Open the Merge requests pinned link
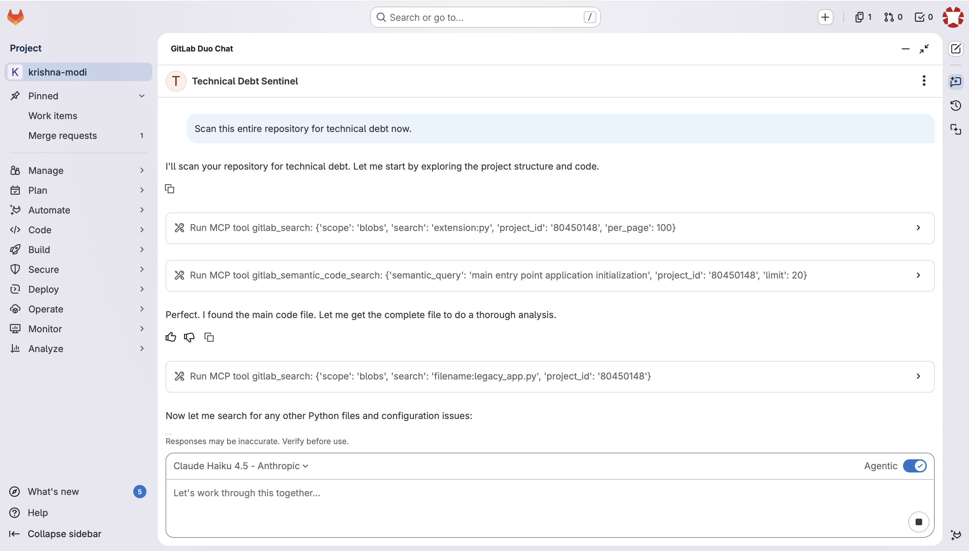The width and height of the screenshot is (969, 551). 62,136
